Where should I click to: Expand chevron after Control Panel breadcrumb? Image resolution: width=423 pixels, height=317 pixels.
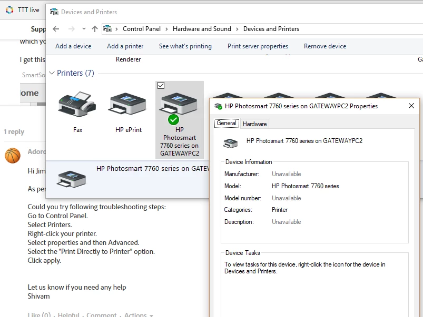click(166, 29)
